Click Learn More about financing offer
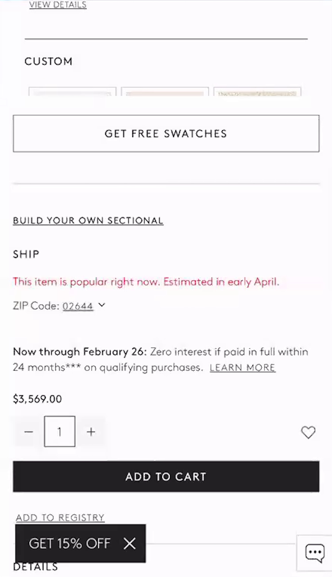The height and width of the screenshot is (577, 332). 243,367
